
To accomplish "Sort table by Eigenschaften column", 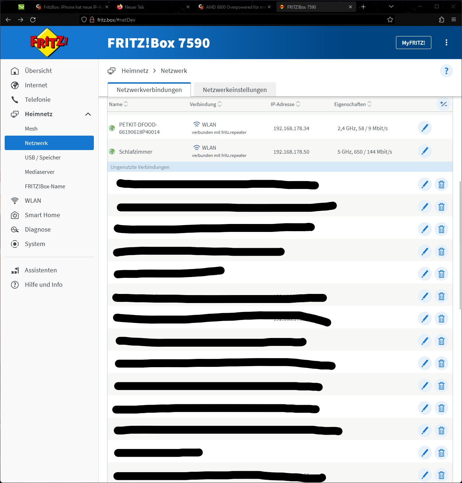I will tap(353, 104).
